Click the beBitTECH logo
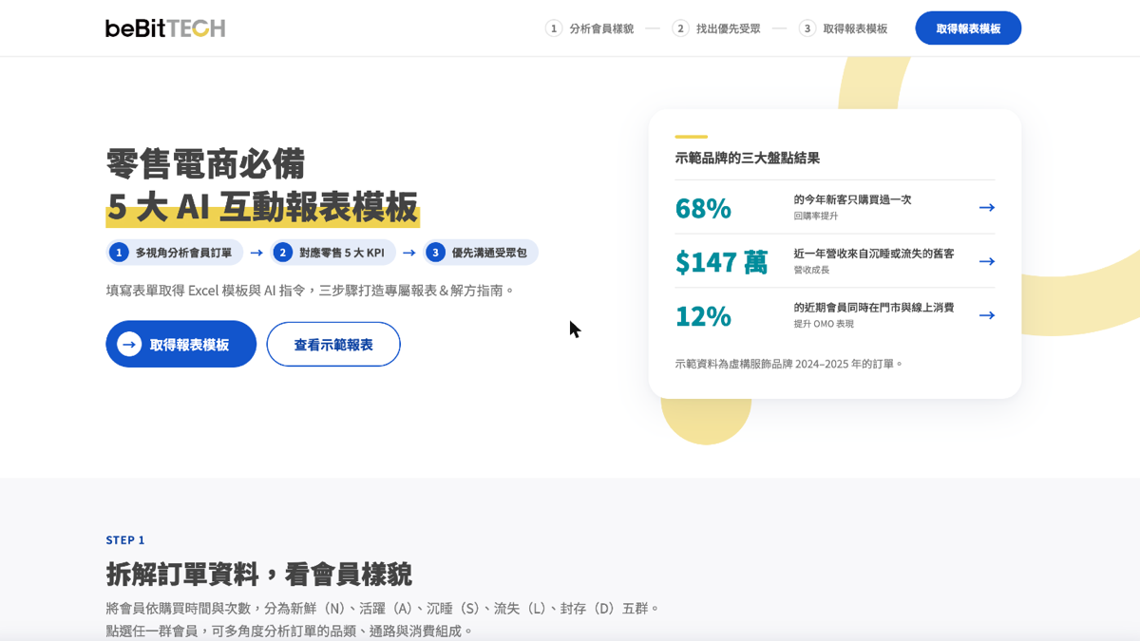Image resolution: width=1140 pixels, height=641 pixels. pyautogui.click(x=165, y=28)
